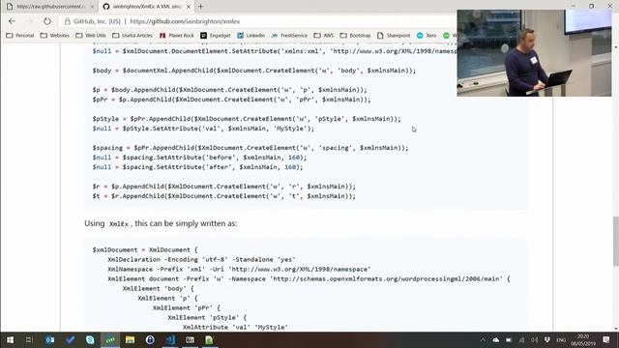Open the FreshService bookmark

click(x=289, y=36)
